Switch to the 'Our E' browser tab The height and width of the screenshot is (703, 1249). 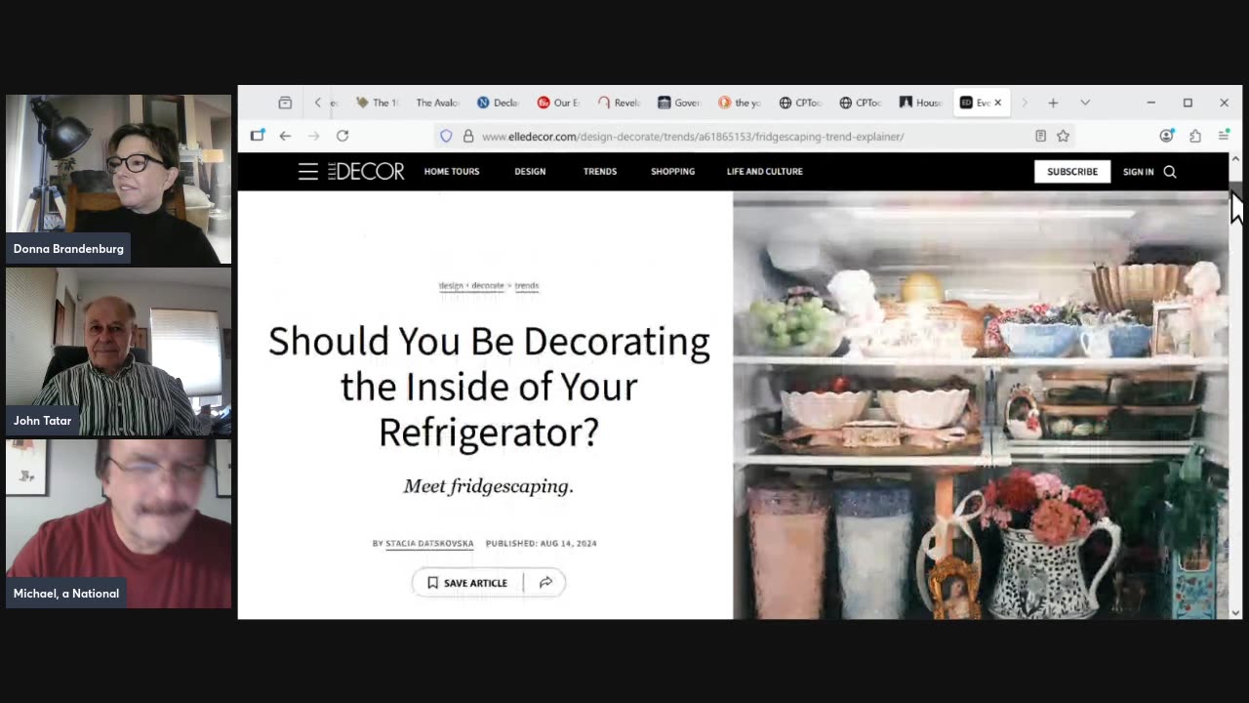tap(558, 103)
